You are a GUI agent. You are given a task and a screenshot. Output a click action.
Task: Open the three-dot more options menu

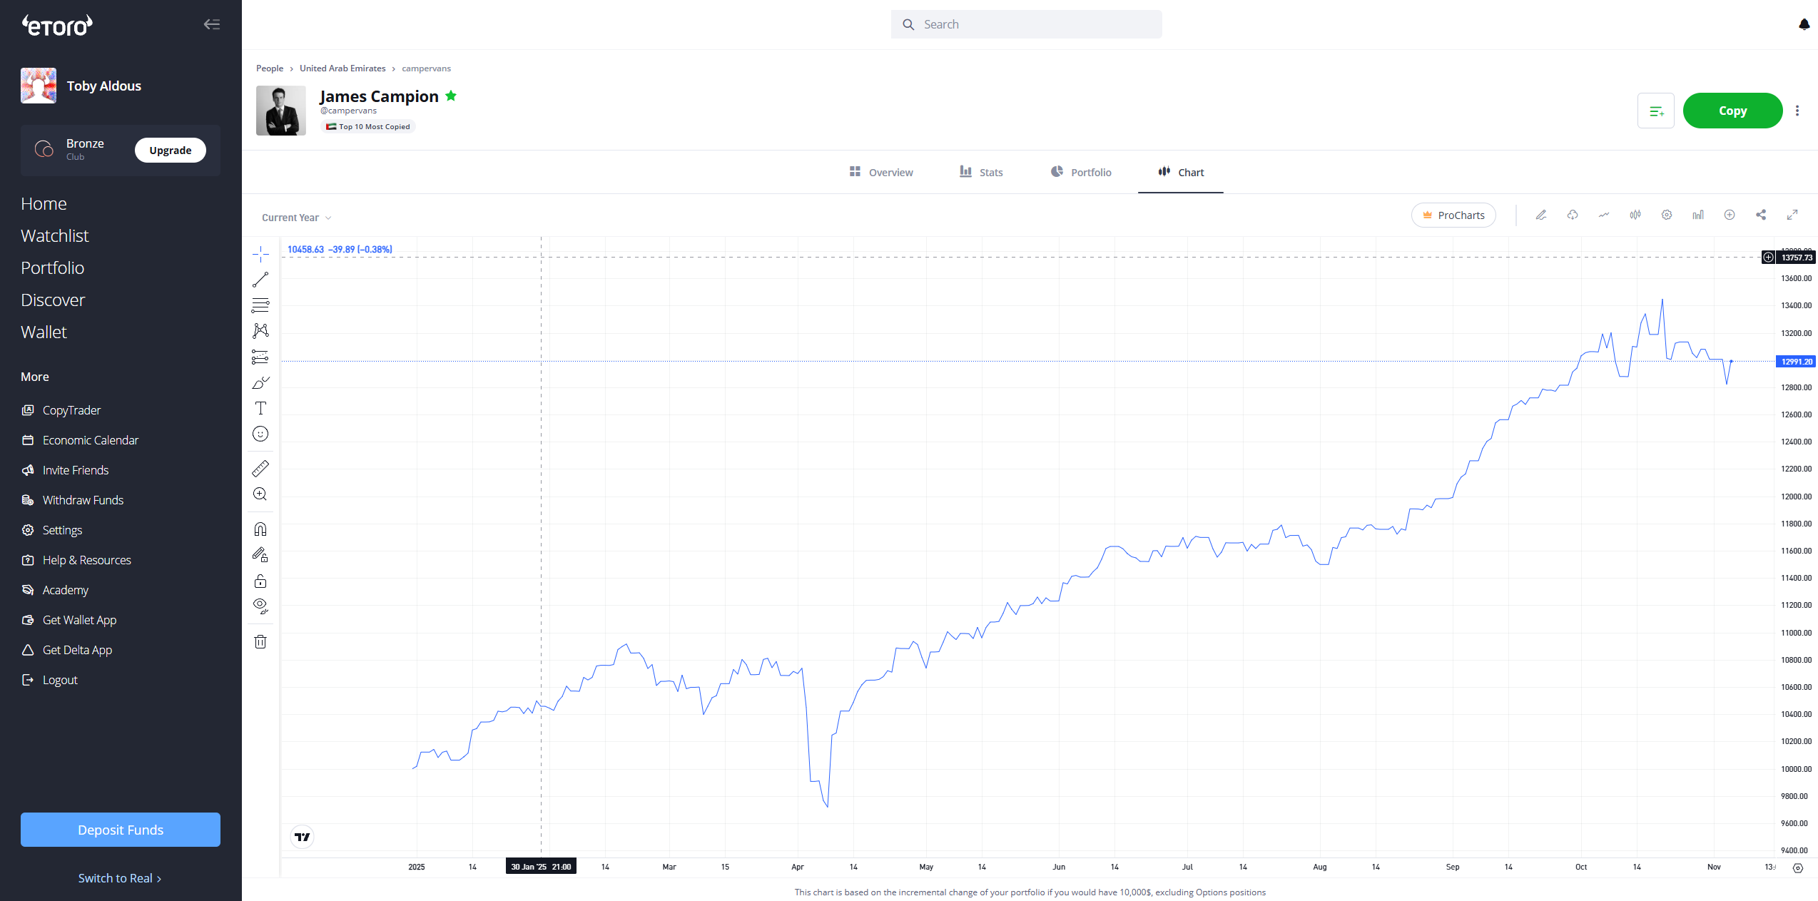[x=1797, y=111]
